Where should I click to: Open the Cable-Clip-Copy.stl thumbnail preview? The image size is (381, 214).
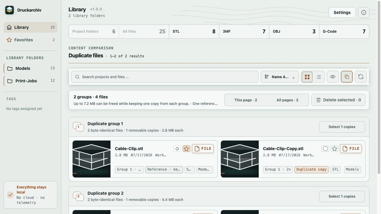[x=240, y=159]
